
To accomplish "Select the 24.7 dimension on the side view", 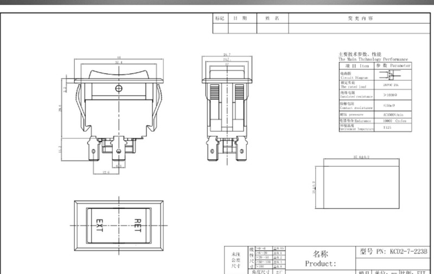I will [x=227, y=55].
